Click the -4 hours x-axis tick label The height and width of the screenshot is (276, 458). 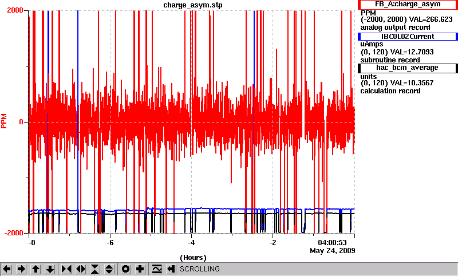click(x=191, y=243)
